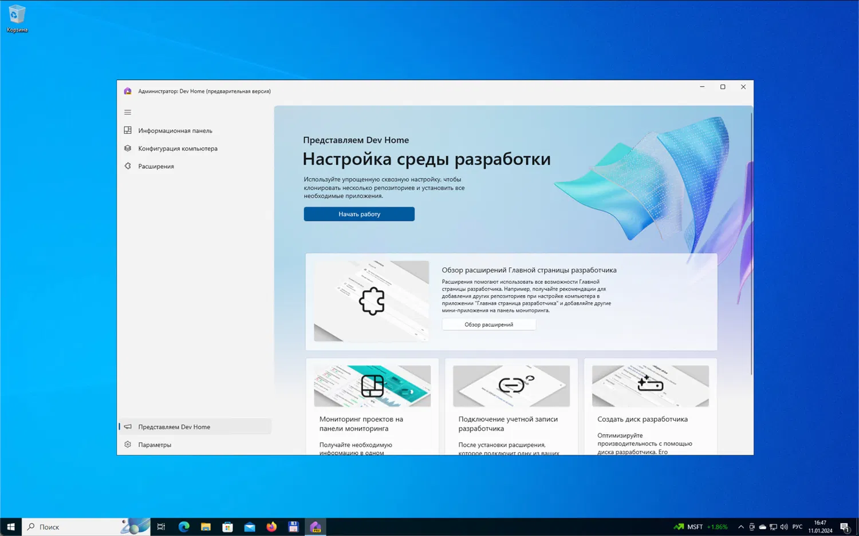859x536 pixels.
Task: Open the Recycle Bin desktop icon
Action: click(x=17, y=18)
